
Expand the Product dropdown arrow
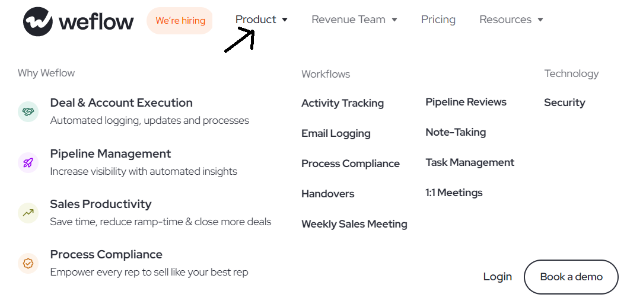(285, 20)
